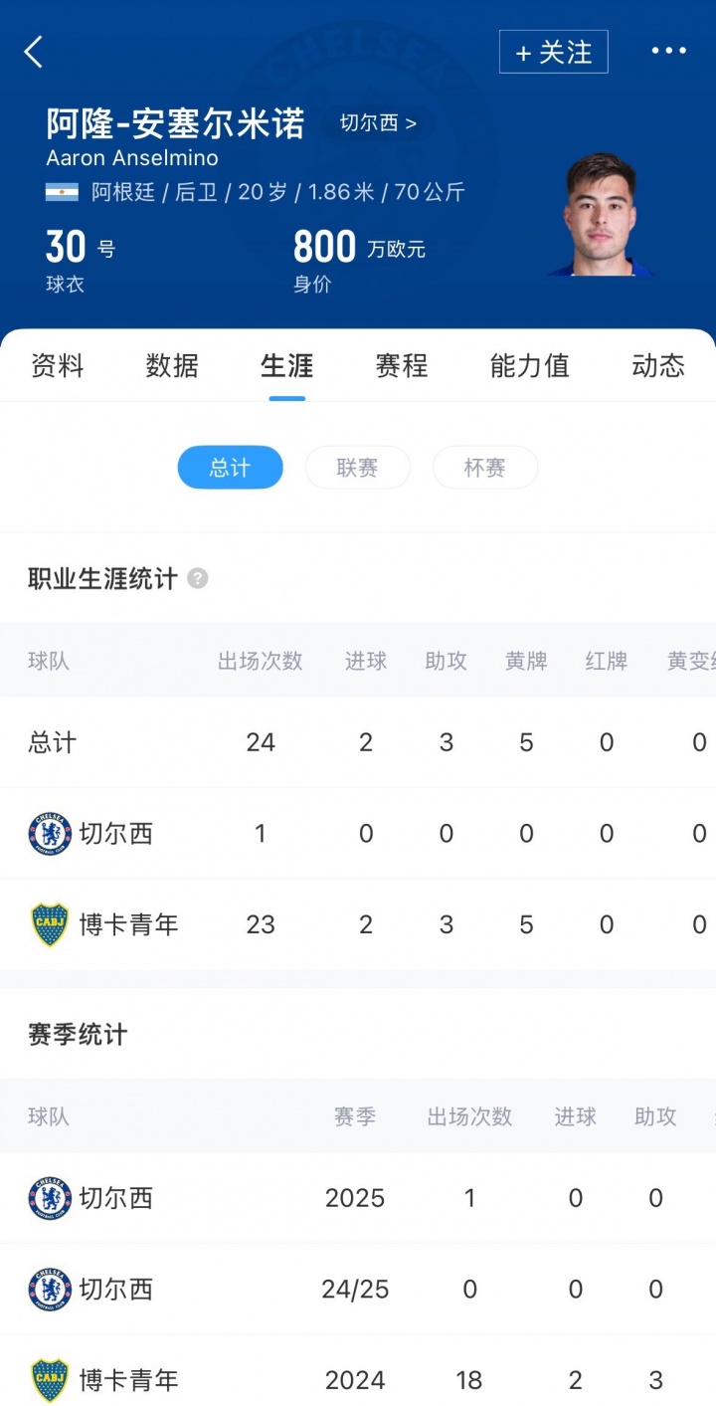Tap the Boca Juniors crest in the 2024 season row
Viewport: 716px width, 1406px height.
pos(50,1380)
